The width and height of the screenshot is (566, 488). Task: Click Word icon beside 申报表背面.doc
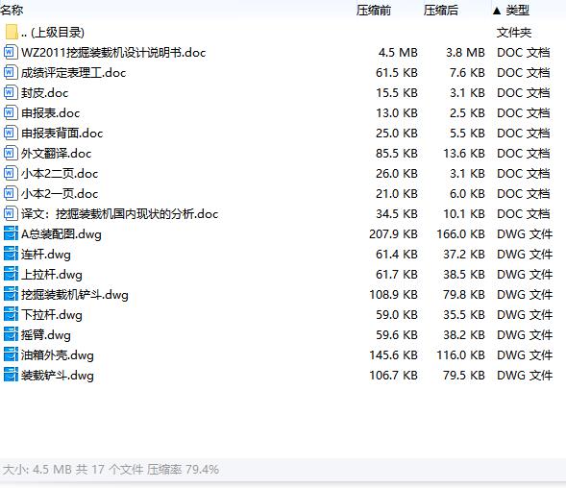11,134
